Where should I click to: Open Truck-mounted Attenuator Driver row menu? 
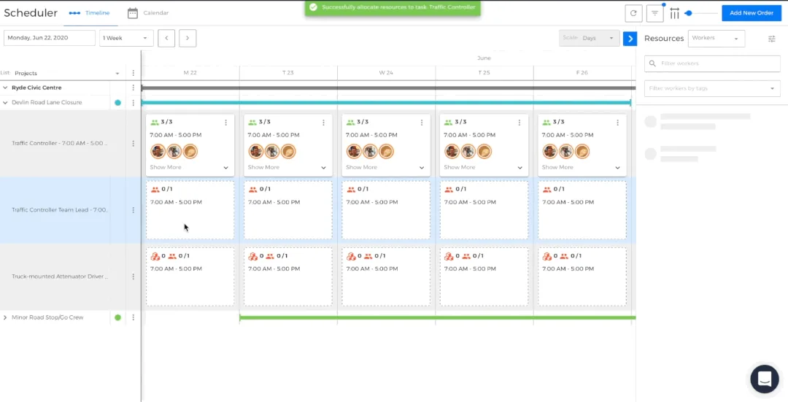coord(134,277)
